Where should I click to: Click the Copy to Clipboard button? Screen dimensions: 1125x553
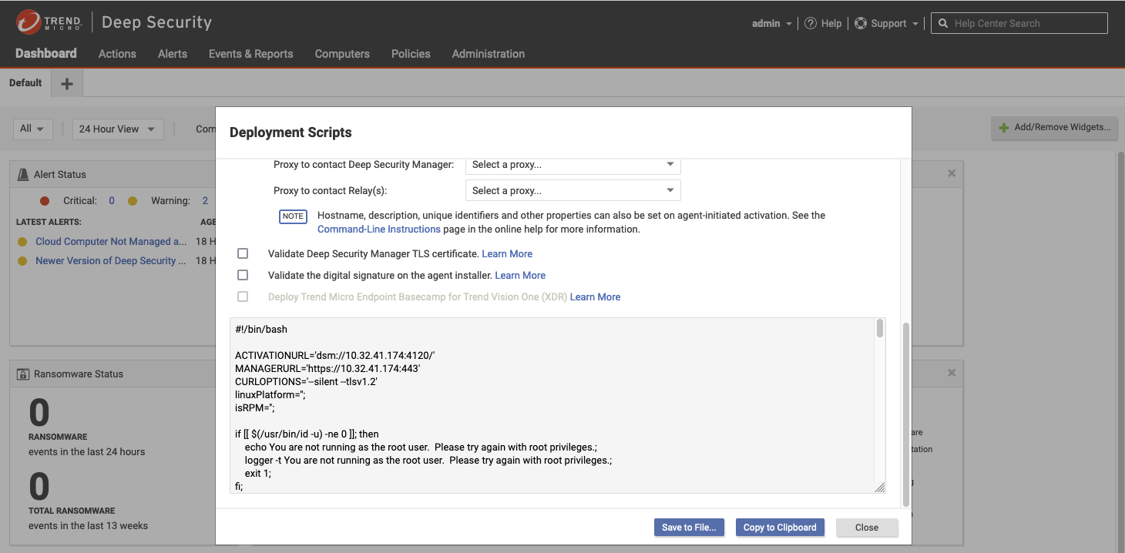[x=780, y=527]
